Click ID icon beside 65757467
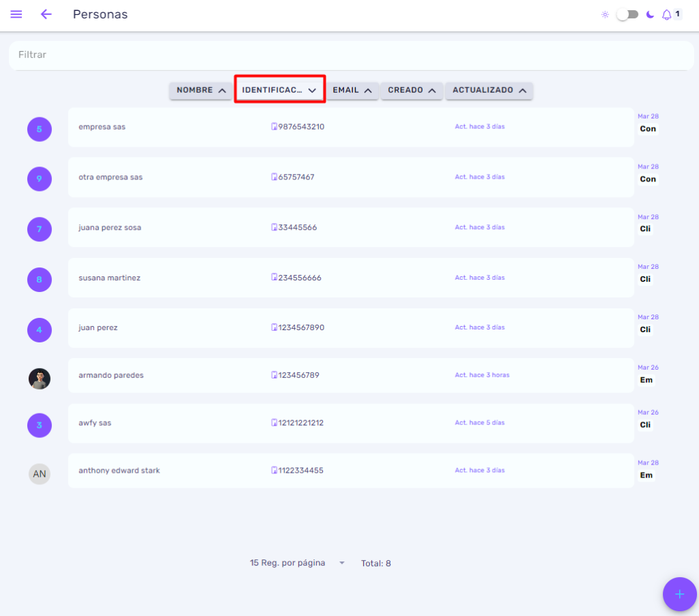The image size is (699, 616). pyautogui.click(x=274, y=177)
